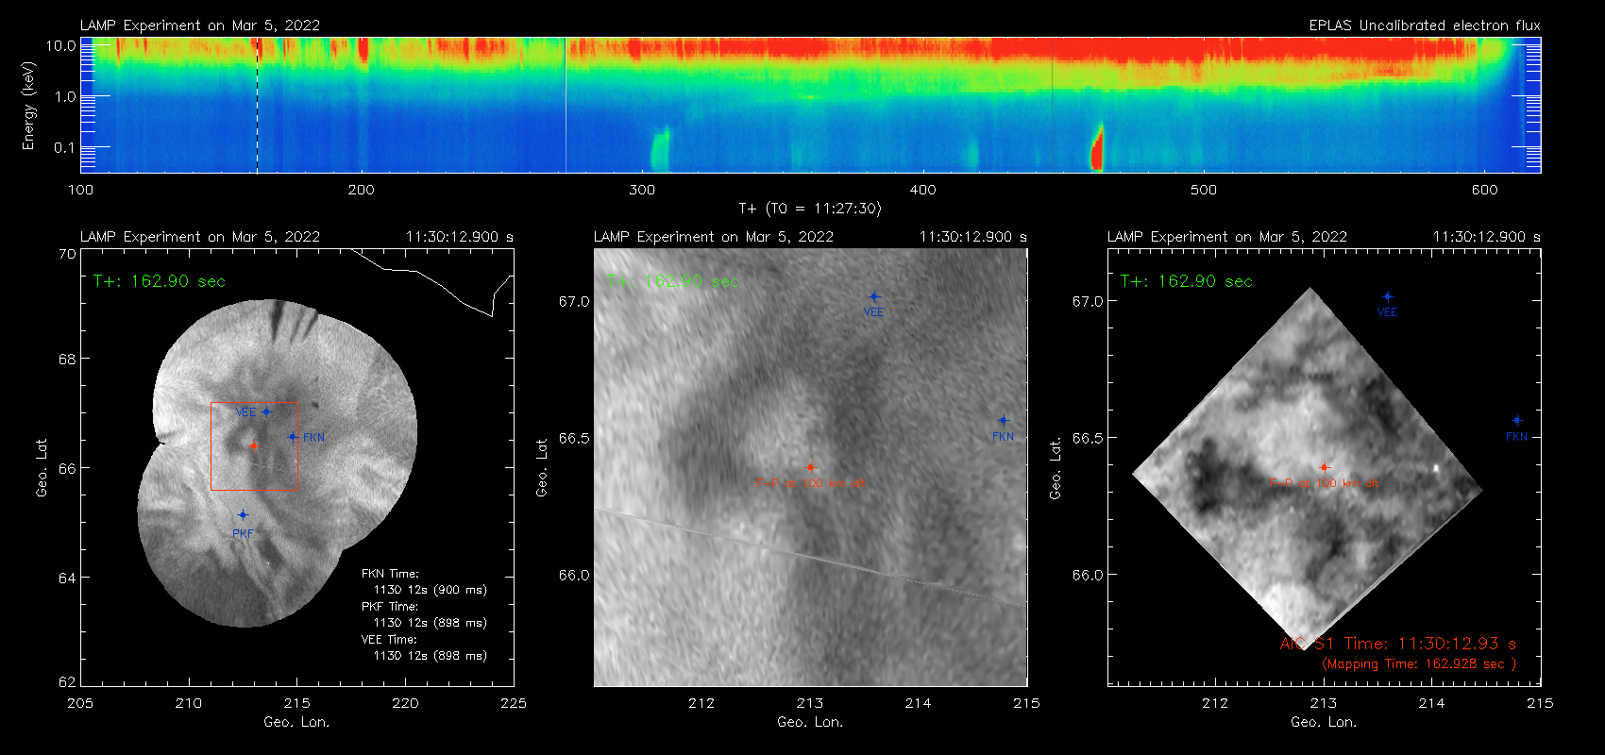Click the VEE station marker in the all-sky map
Screen dimensions: 1605x755
click(266, 411)
